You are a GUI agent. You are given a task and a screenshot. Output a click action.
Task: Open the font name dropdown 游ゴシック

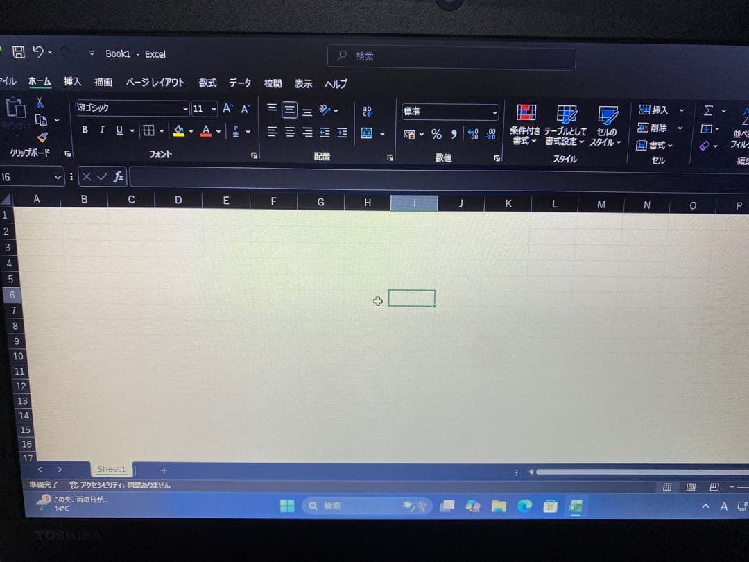coord(132,108)
